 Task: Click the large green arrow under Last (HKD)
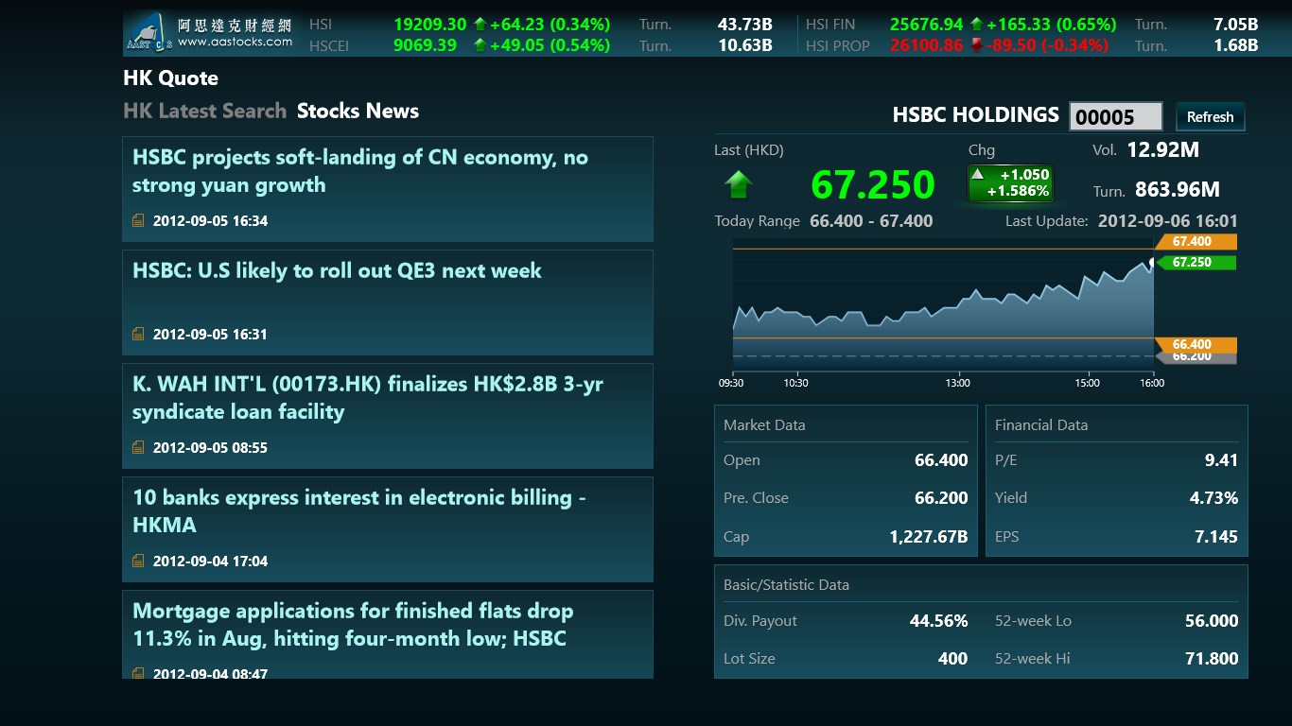739,184
